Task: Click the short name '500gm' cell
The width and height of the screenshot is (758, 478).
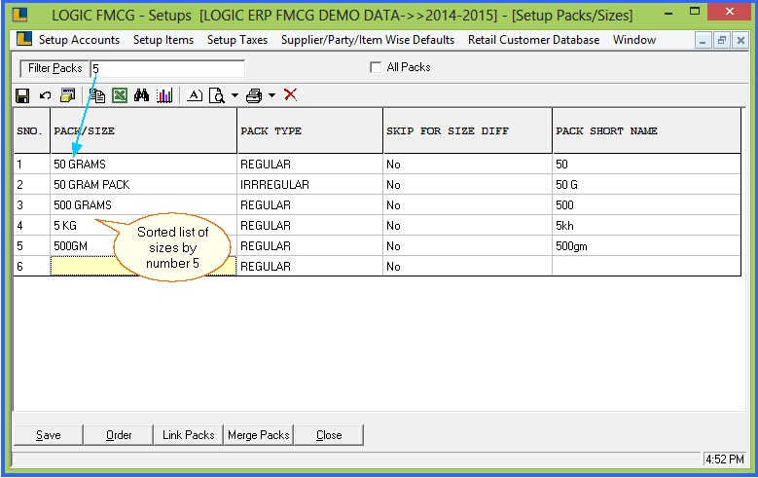Action: coord(647,245)
